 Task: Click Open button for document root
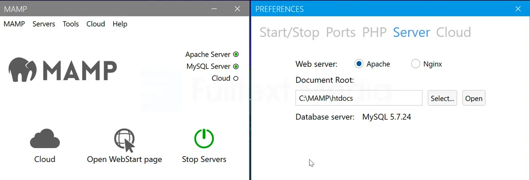[473, 98]
